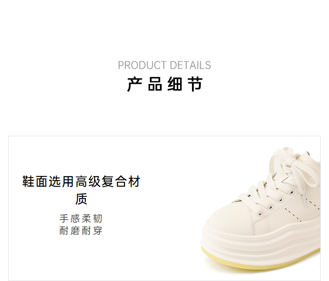This screenshot has width=329, height=281.
Task: Click the 手感柔韧 subtitle text
Action: [81, 218]
